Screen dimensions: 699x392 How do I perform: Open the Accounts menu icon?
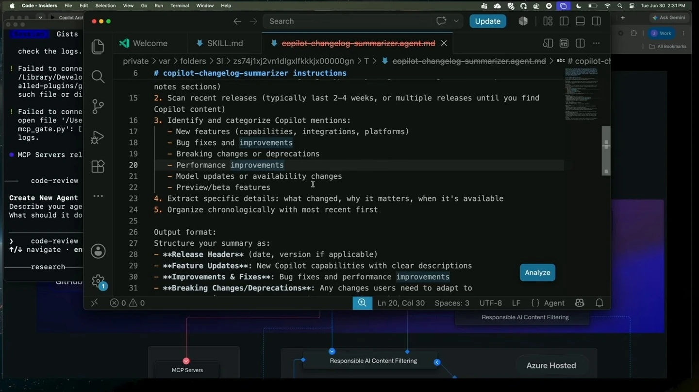click(98, 251)
